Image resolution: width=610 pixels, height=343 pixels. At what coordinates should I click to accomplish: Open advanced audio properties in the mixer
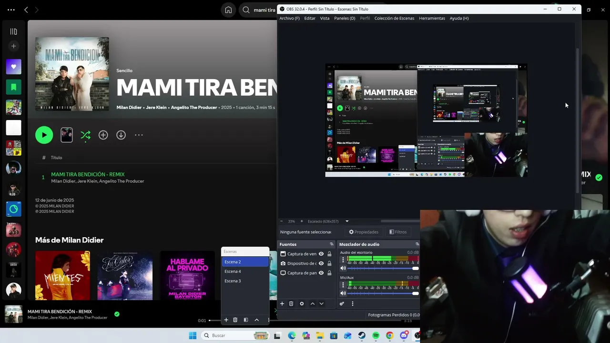(342, 303)
